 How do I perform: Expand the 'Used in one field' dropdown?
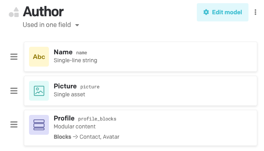51,25
